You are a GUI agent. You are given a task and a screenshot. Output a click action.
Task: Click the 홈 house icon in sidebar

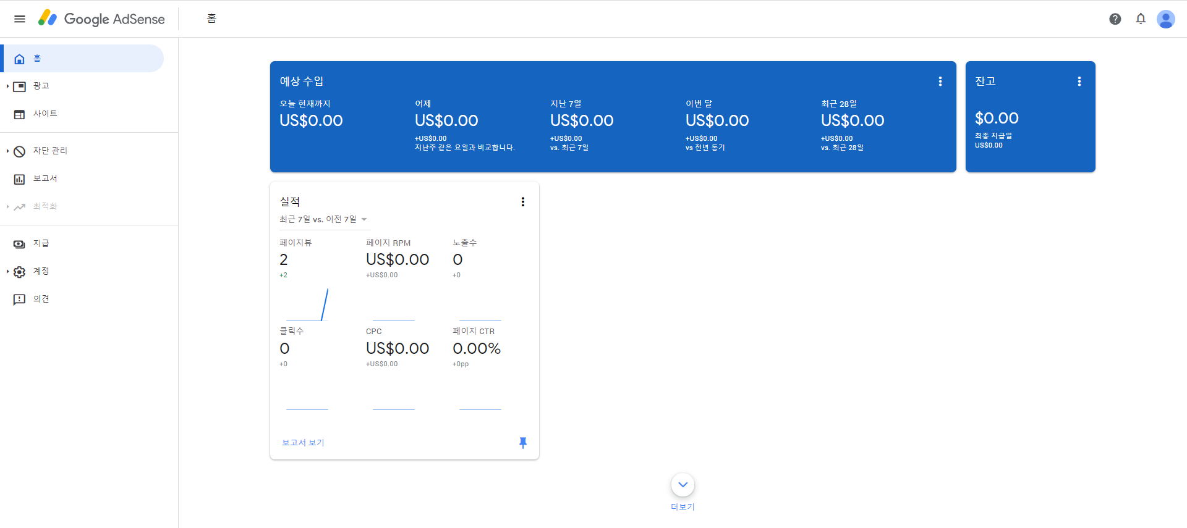(x=20, y=59)
